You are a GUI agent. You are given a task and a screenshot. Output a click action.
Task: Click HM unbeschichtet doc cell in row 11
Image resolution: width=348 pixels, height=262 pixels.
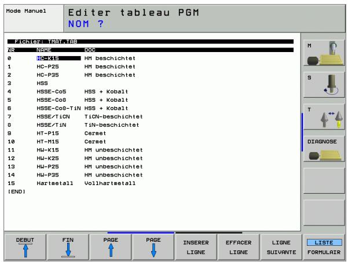pyautogui.click(x=113, y=150)
